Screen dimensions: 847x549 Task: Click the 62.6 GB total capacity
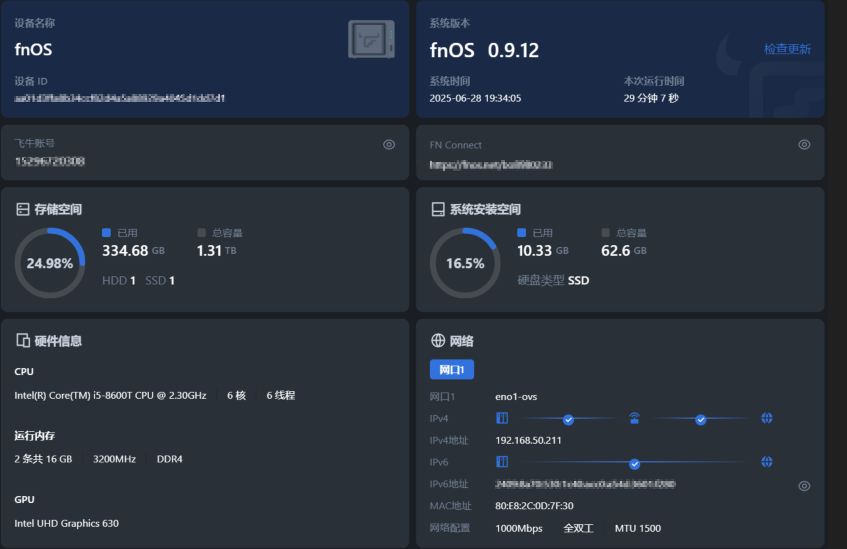624,251
